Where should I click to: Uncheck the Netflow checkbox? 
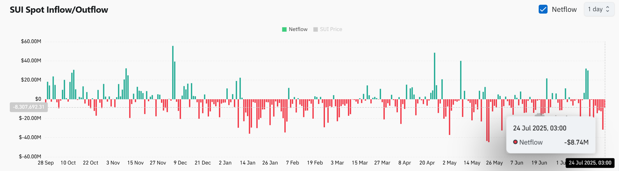pyautogui.click(x=543, y=9)
